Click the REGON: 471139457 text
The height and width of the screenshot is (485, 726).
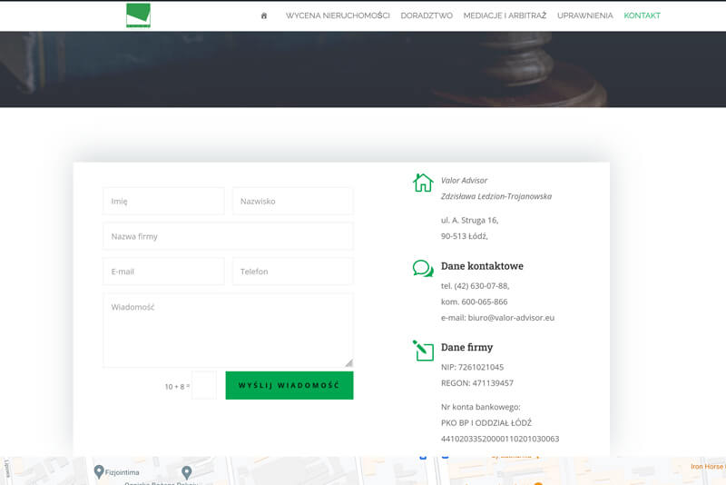[477, 383]
